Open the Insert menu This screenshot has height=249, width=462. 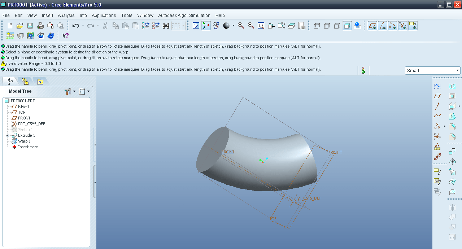47,16
